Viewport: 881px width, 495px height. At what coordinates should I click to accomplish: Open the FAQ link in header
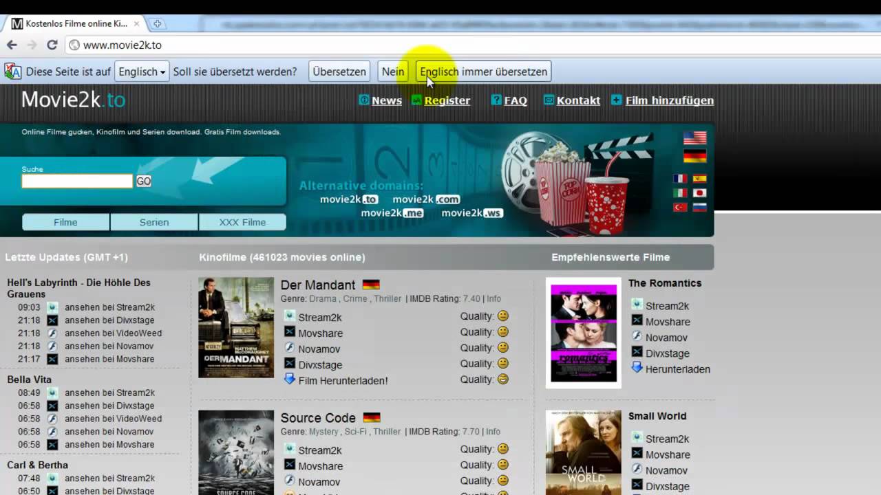[x=516, y=100]
